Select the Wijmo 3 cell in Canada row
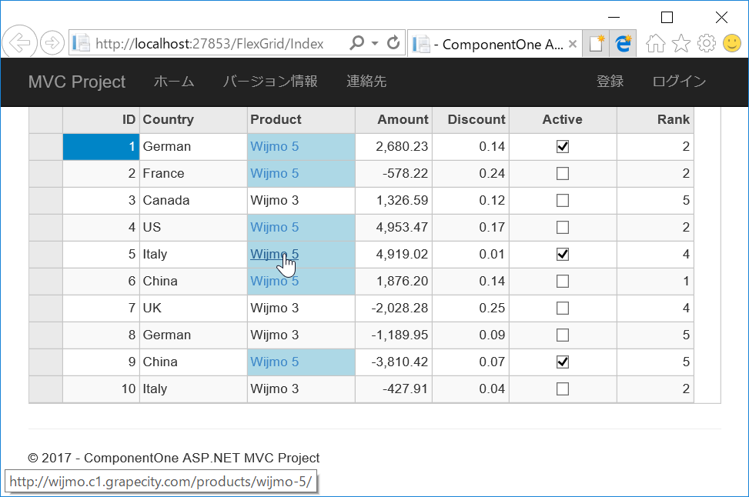This screenshot has width=749, height=497. (301, 201)
